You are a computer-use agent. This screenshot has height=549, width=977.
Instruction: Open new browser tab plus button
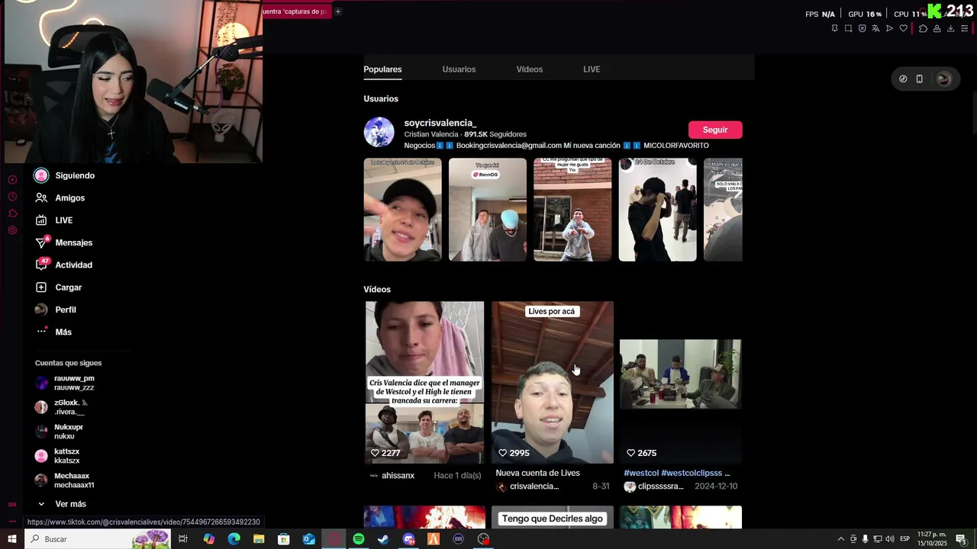pos(337,11)
